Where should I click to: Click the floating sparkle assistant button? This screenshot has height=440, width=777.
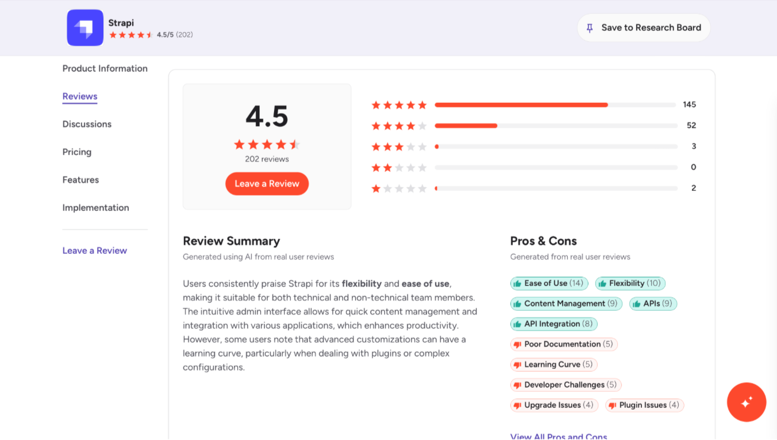point(746,402)
